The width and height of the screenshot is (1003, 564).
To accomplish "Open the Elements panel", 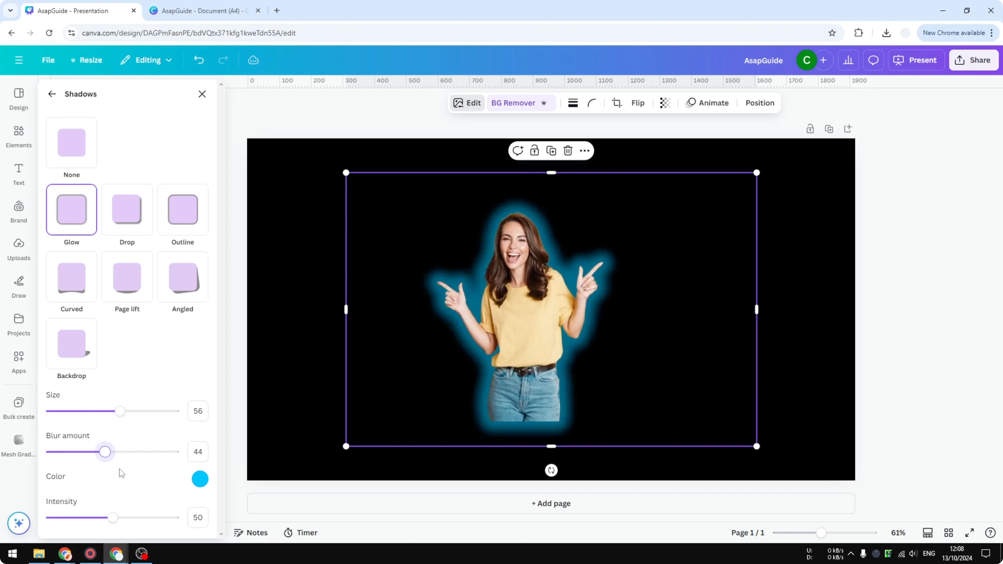I will tap(18, 136).
